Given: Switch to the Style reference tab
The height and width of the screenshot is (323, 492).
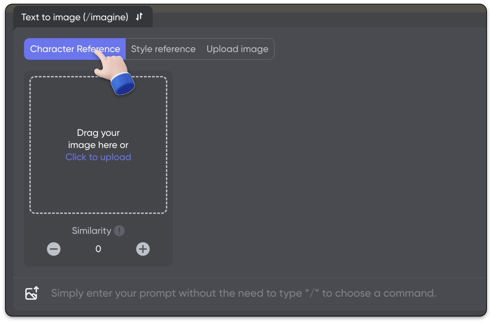Looking at the screenshot, I should tap(163, 49).
